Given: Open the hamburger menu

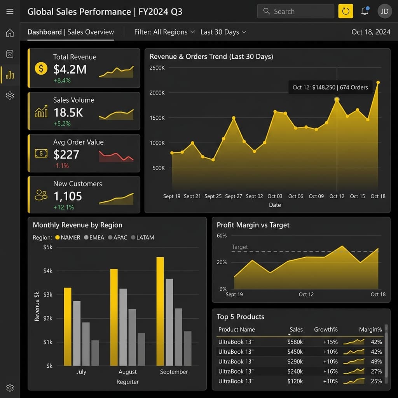Looking at the screenshot, I should click(10, 11).
